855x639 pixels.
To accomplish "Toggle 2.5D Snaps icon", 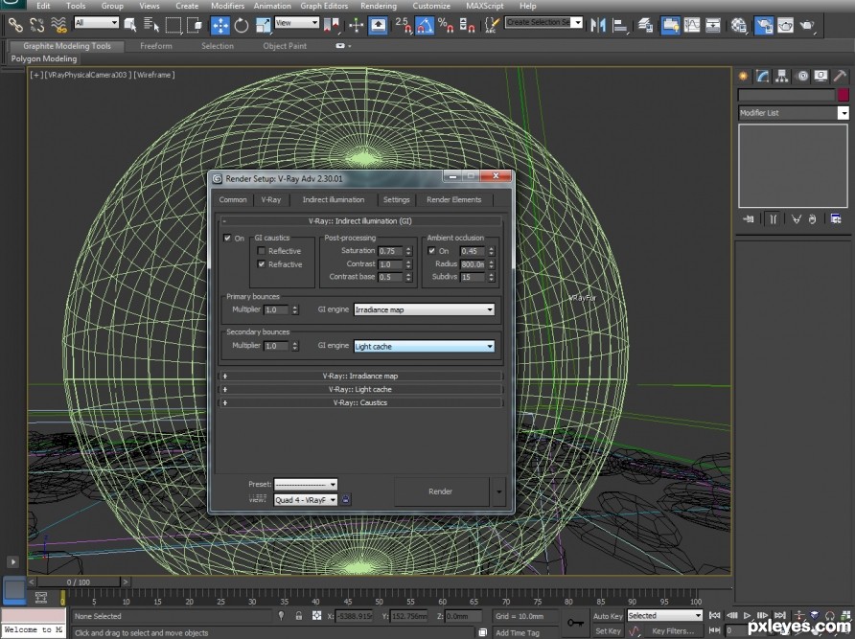I will (404, 25).
